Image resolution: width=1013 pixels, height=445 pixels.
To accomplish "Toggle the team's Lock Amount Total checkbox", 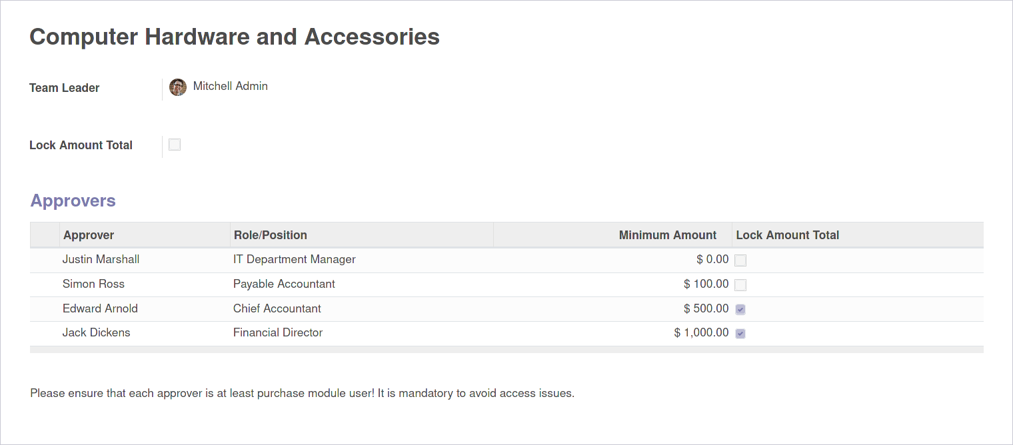I will pos(175,145).
